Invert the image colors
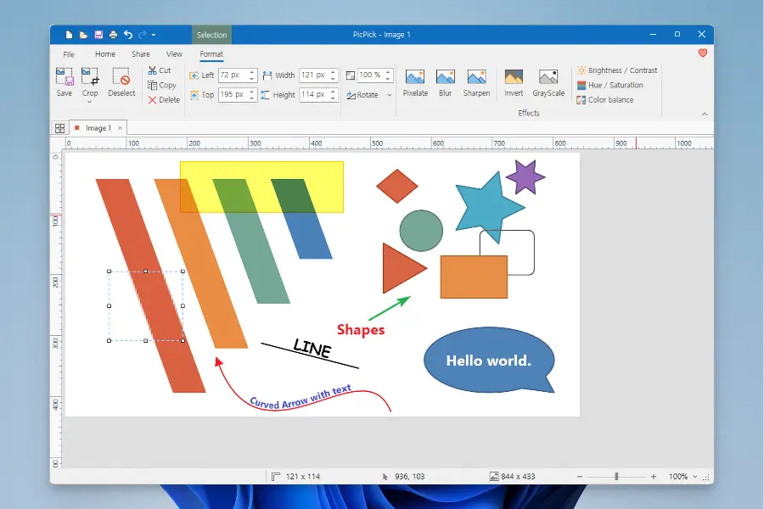764x509 pixels. click(514, 82)
